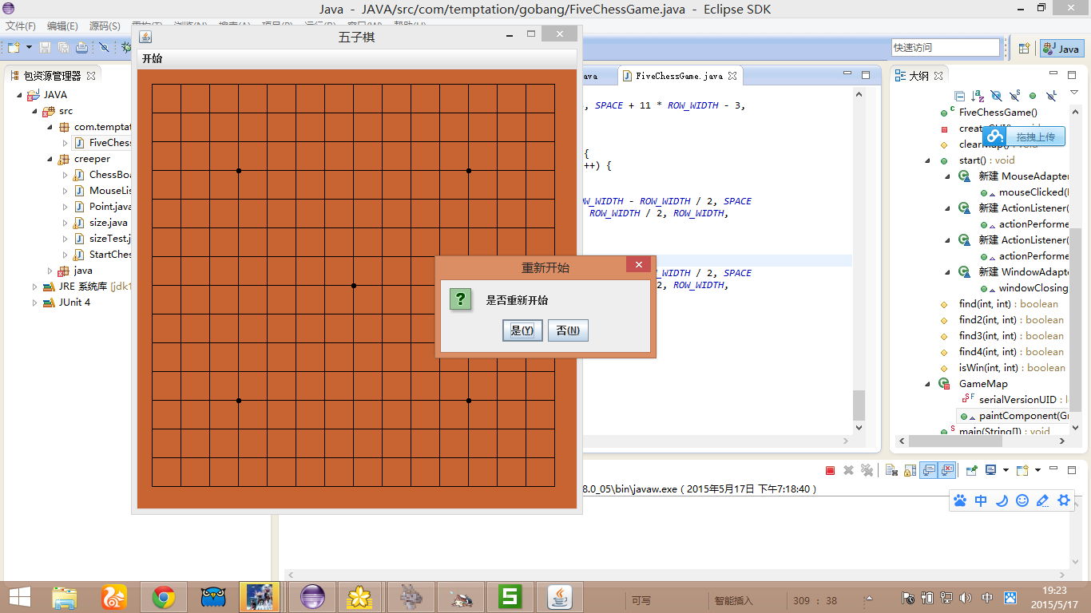The width and height of the screenshot is (1091, 613).
Task: Select isWin(int, int) in the outline
Action: point(1012,368)
